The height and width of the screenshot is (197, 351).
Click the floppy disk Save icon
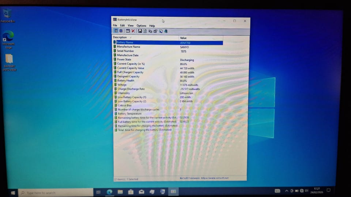140,31
